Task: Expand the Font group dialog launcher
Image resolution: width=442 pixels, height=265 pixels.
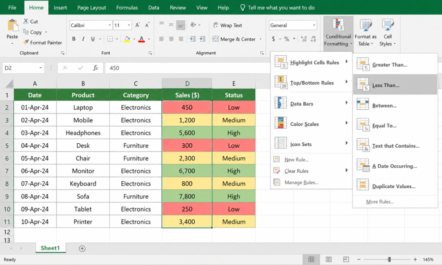Action: point(150,53)
